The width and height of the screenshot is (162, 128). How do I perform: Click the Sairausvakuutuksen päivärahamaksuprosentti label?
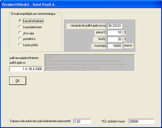pyautogui.click(x=40, y=121)
